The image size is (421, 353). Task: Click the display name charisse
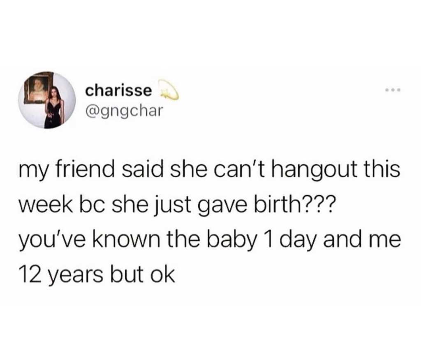pyautogui.click(x=118, y=91)
